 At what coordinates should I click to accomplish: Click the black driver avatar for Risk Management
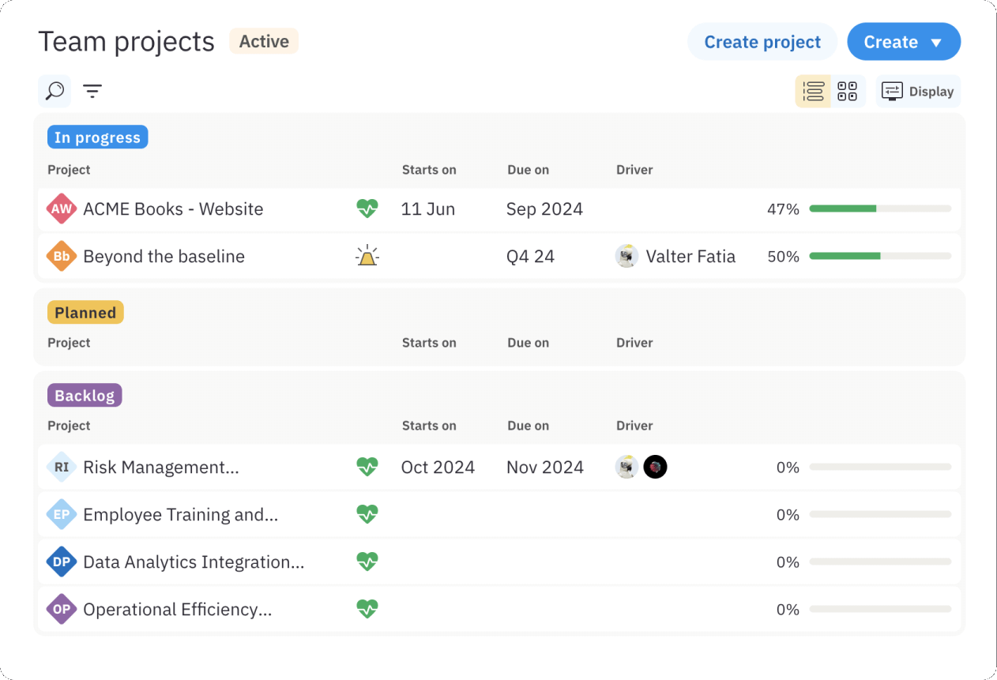pyautogui.click(x=655, y=468)
